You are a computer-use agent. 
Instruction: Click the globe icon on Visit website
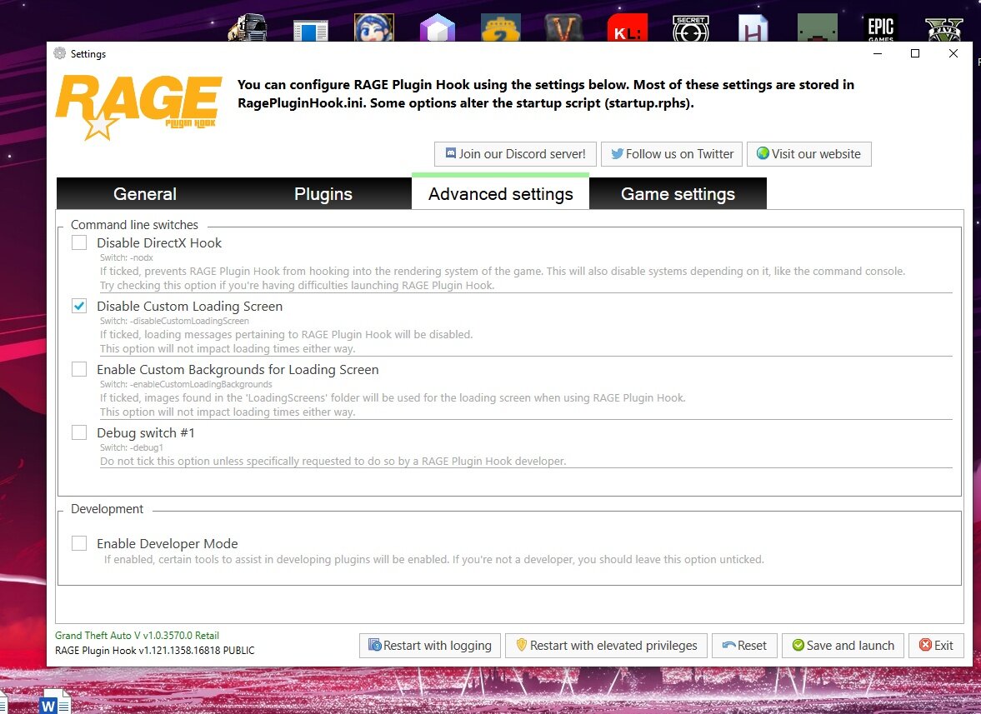click(763, 153)
